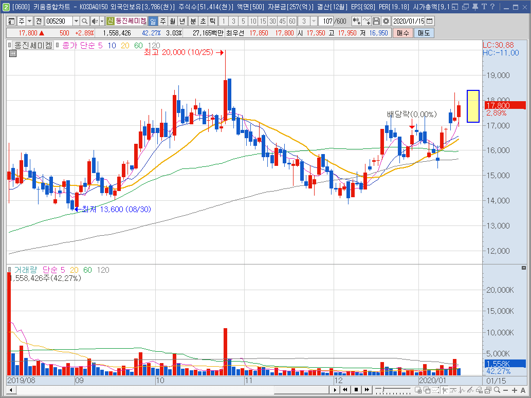Viewport: 531px width, 398px height.
Task: Click play in chart replay controls
Action: pyautogui.click(x=335, y=390)
